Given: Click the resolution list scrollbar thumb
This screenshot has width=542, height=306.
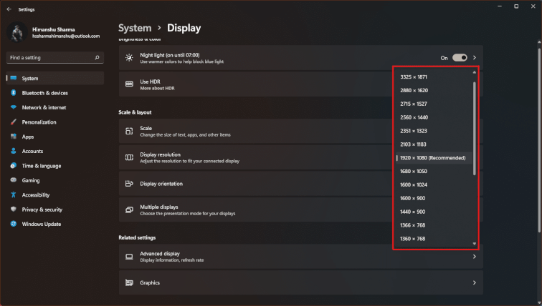Looking at the screenshot, I should point(475,128).
